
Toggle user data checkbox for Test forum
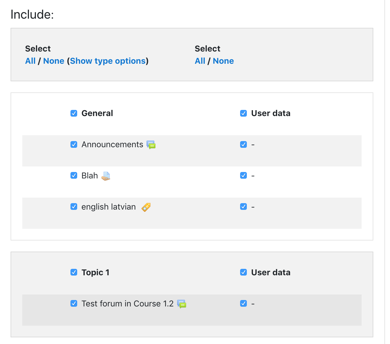(243, 303)
